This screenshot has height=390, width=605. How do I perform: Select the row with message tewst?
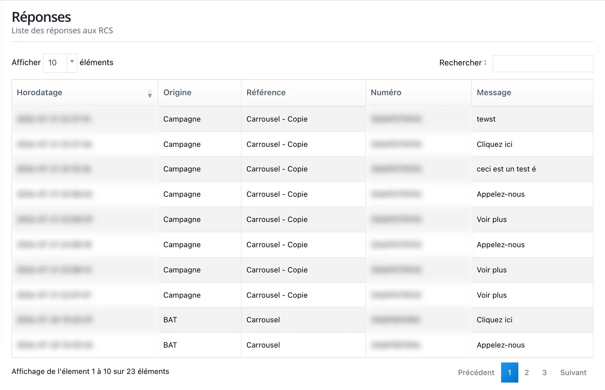click(302, 119)
